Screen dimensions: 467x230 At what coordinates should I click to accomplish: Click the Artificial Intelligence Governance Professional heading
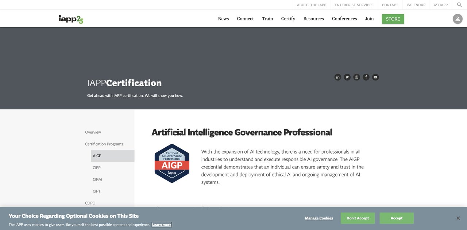click(242, 132)
